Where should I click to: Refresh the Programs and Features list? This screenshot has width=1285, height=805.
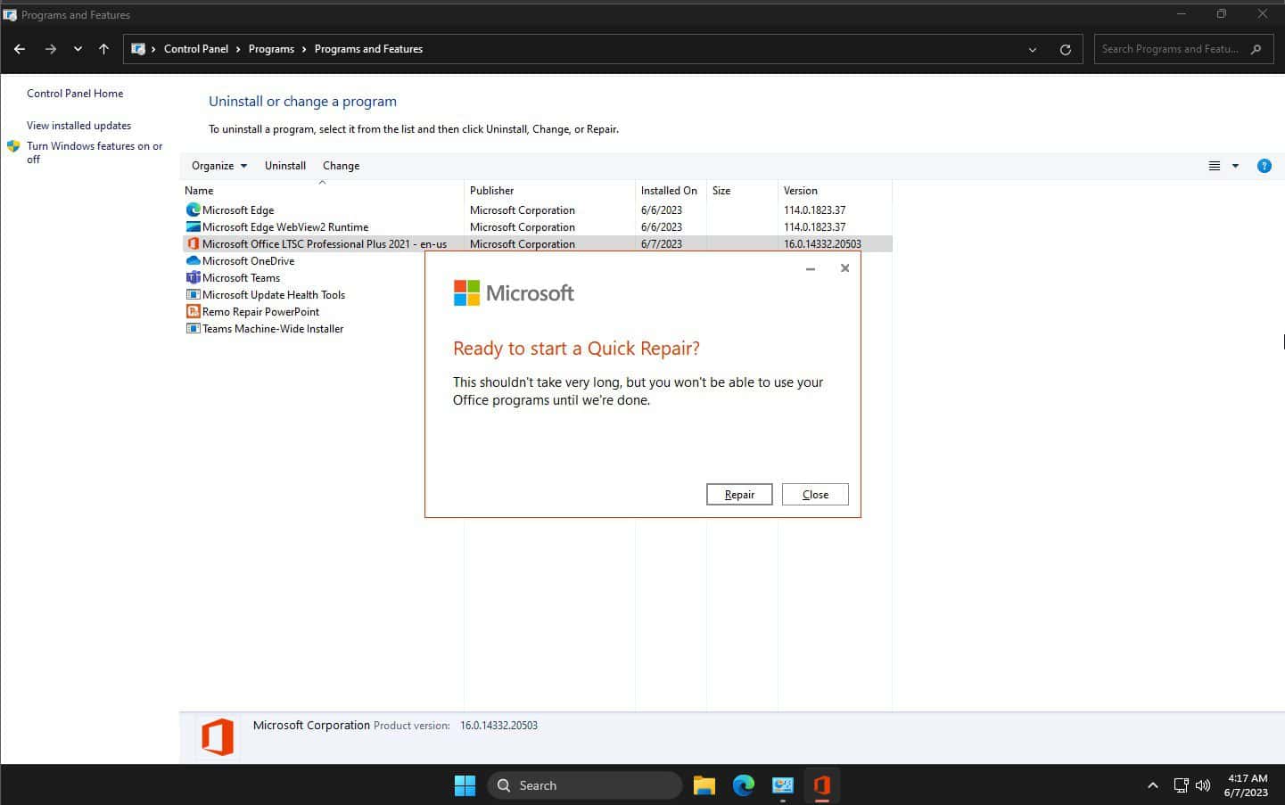coord(1065,50)
